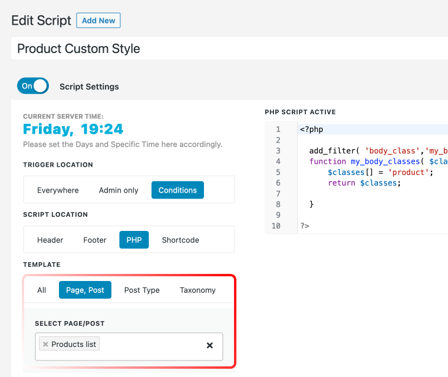Viewport: 448px width, 377px height.
Task: Select Admin only trigger location
Action: [118, 190]
